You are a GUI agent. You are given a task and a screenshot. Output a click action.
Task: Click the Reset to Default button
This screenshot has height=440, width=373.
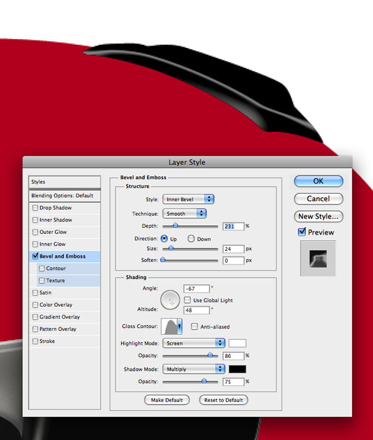(223, 400)
